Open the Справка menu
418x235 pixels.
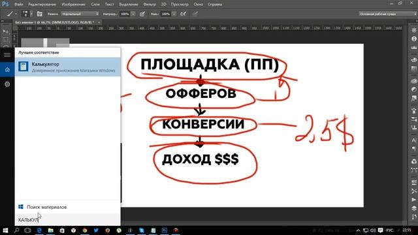[x=215, y=5]
